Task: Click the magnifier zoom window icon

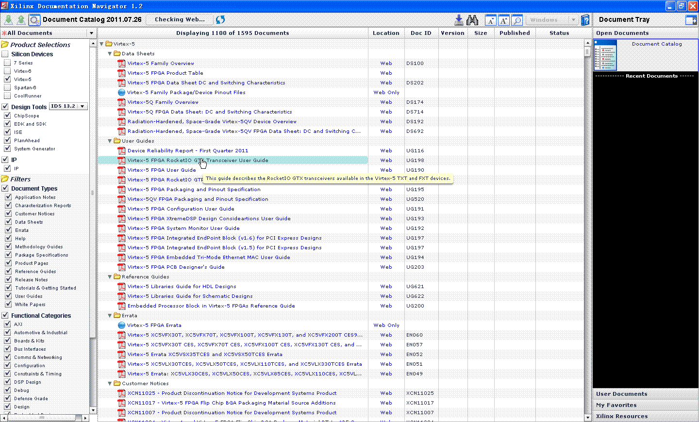Action: [517, 20]
